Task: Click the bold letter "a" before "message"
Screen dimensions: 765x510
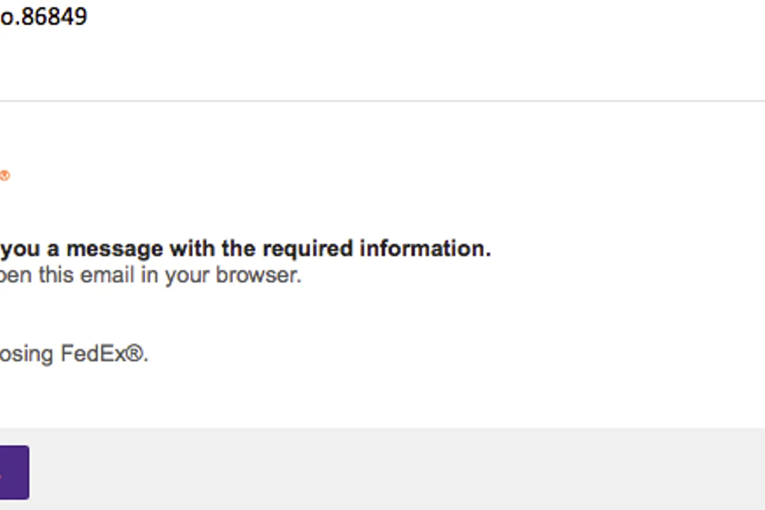Action: tap(53, 249)
